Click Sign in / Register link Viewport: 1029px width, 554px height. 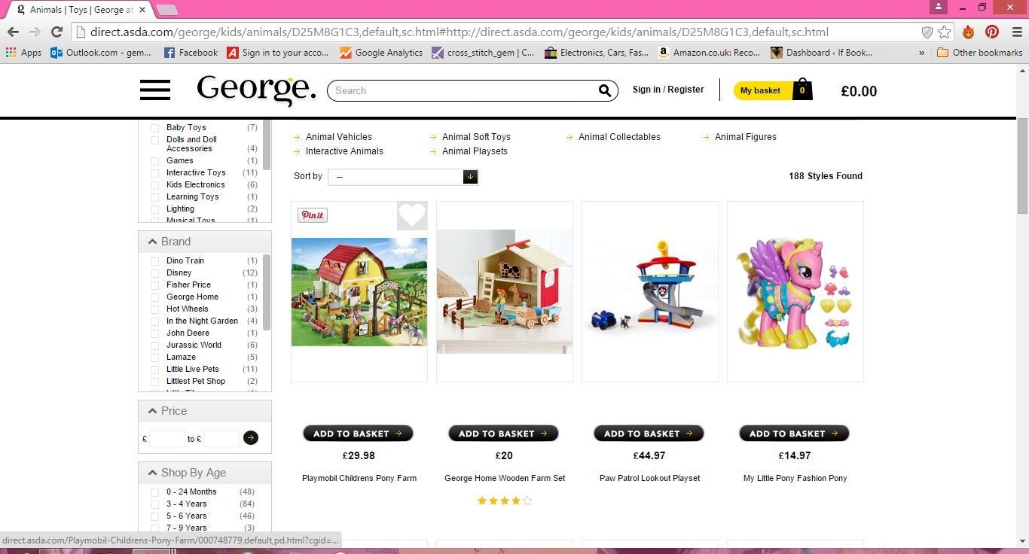(668, 90)
